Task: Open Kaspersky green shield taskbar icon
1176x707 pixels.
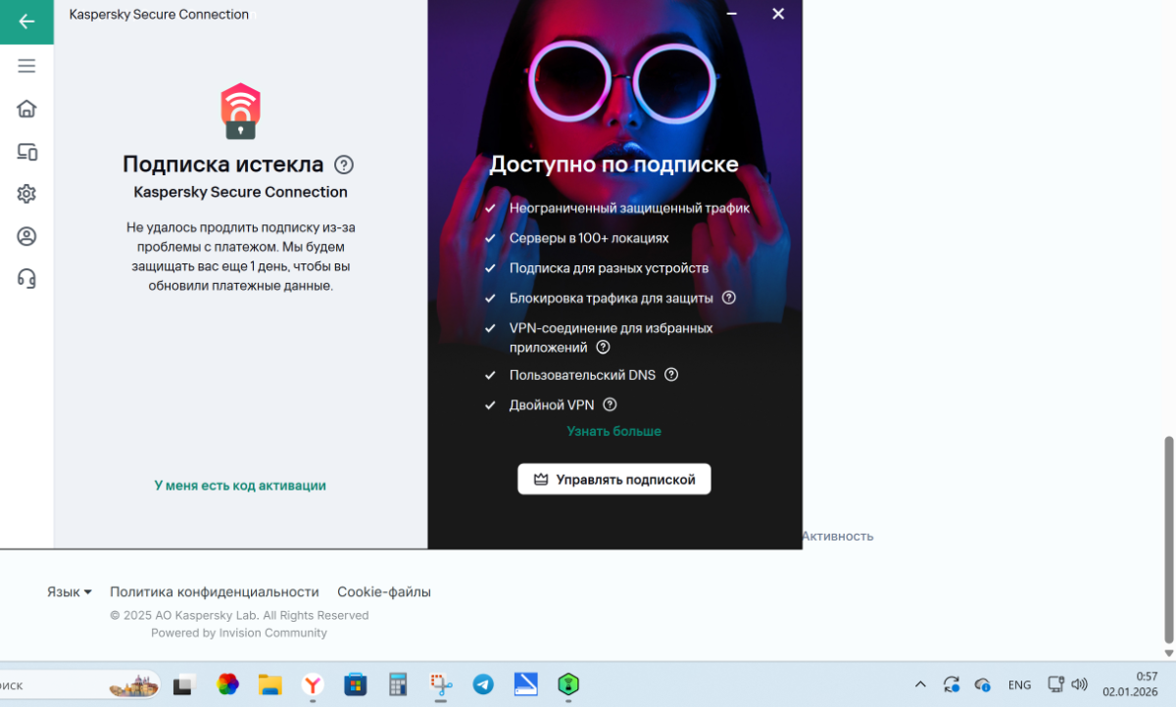Action: (568, 684)
